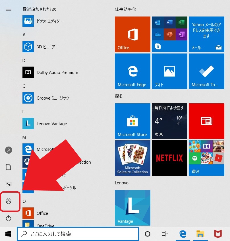Image resolution: width=230 pixels, height=241 pixels.
Task: Click the ここに入力して検索 search box
Action: [x=78, y=234]
